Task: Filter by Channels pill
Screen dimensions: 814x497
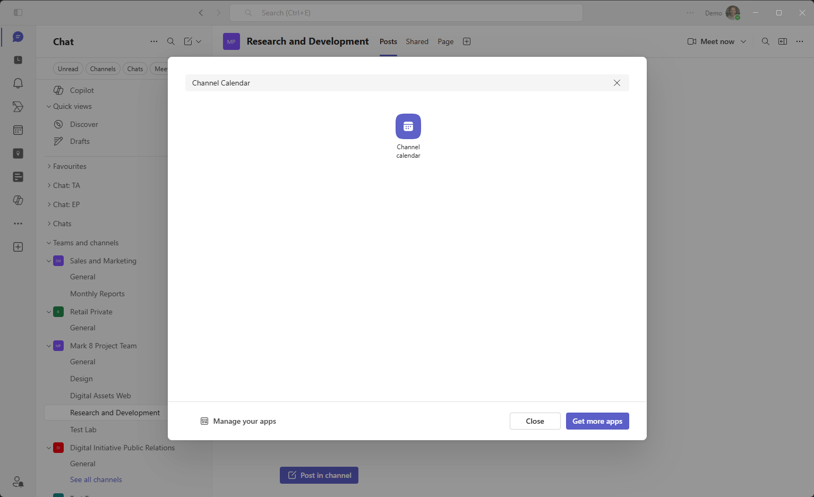Action: (102, 68)
